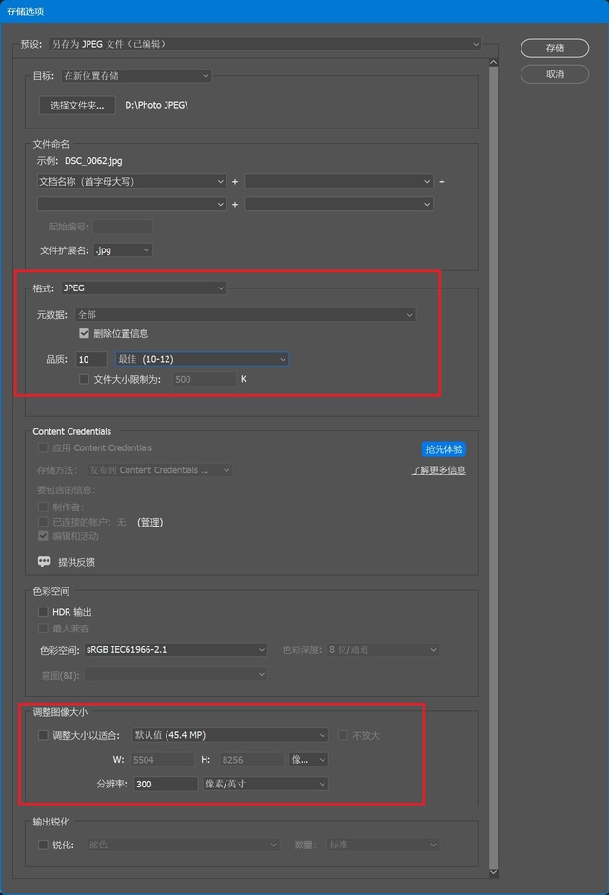The height and width of the screenshot is (895, 609).
Task: Uncheck the 删除位置信息 checkbox
Action: click(x=85, y=334)
